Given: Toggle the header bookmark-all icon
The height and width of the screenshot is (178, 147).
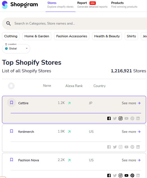Looking at the screenshot, I should 11,86.
